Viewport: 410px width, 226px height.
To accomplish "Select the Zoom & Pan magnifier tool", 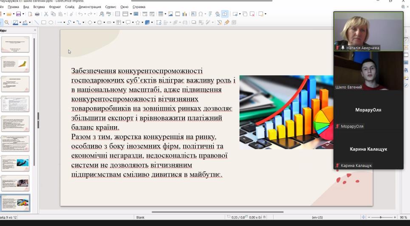I will point(7,23).
